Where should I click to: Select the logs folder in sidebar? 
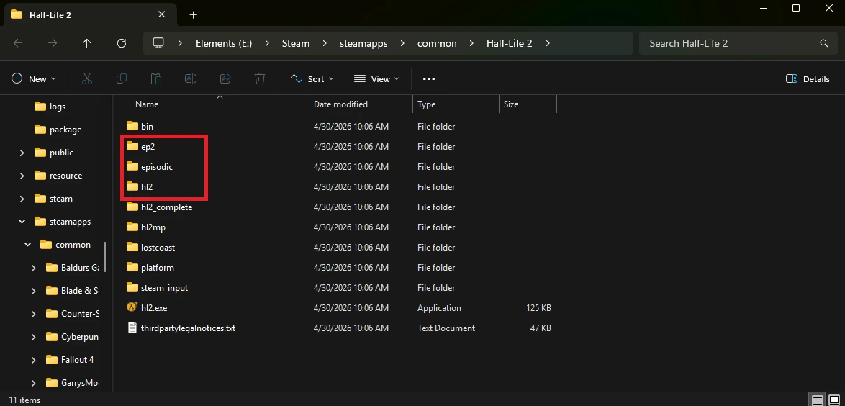[x=58, y=107]
